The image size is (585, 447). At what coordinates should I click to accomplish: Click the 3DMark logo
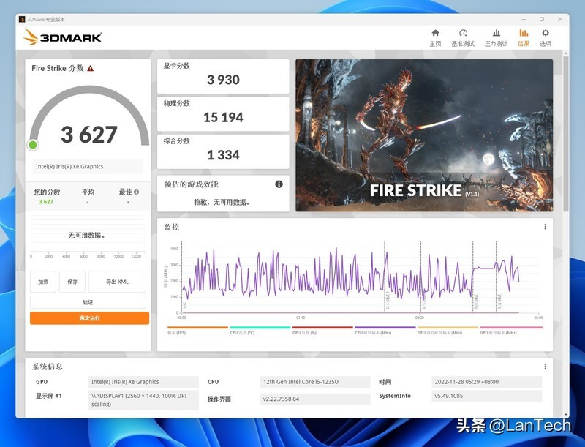coord(63,37)
